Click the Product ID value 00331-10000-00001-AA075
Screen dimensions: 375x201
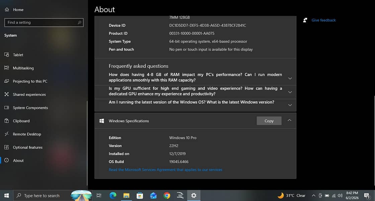click(192, 33)
